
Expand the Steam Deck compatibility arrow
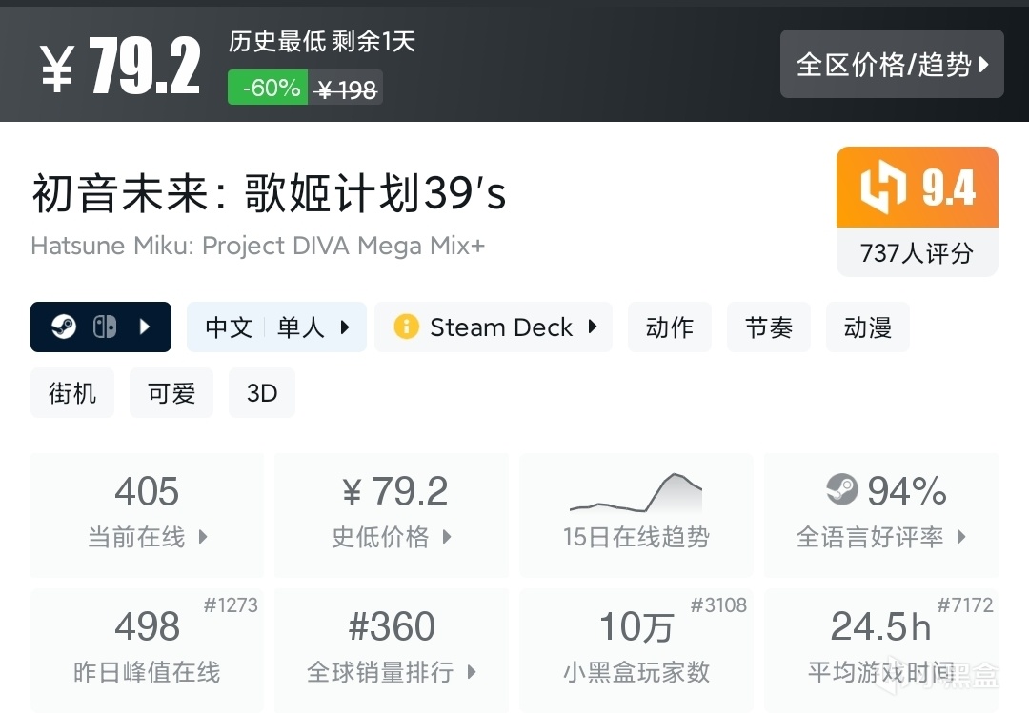(593, 327)
